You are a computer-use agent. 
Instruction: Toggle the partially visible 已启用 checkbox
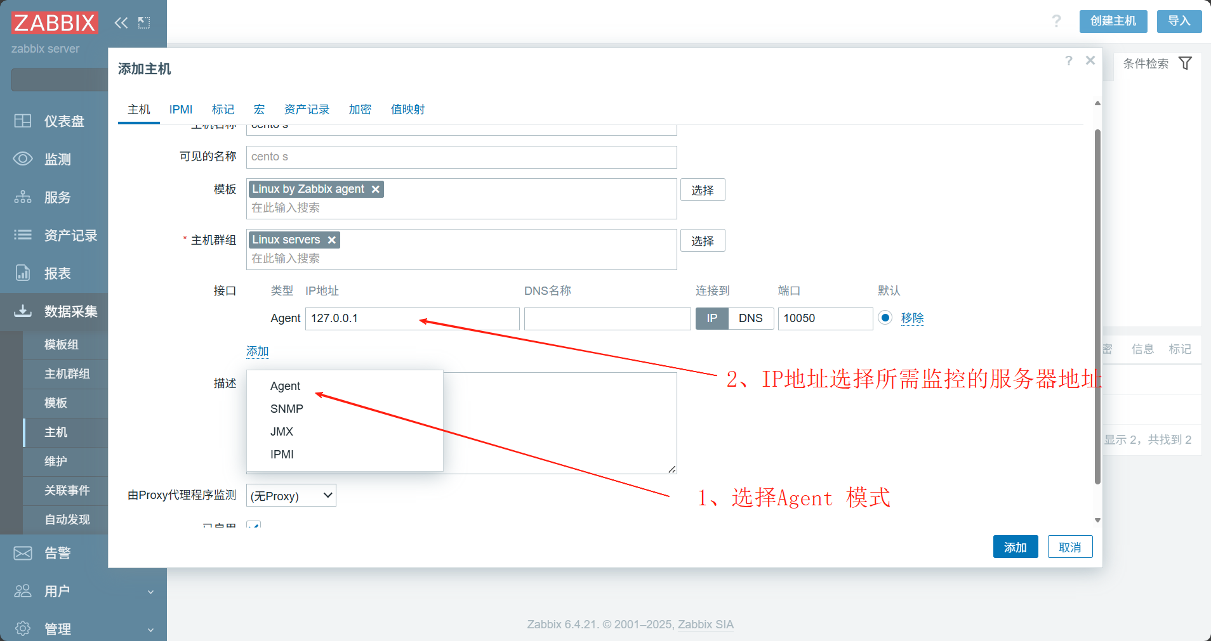point(253,526)
